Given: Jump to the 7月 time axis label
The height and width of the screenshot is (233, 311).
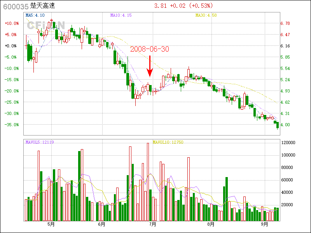Looking at the screenshot, I should [x=153, y=224].
